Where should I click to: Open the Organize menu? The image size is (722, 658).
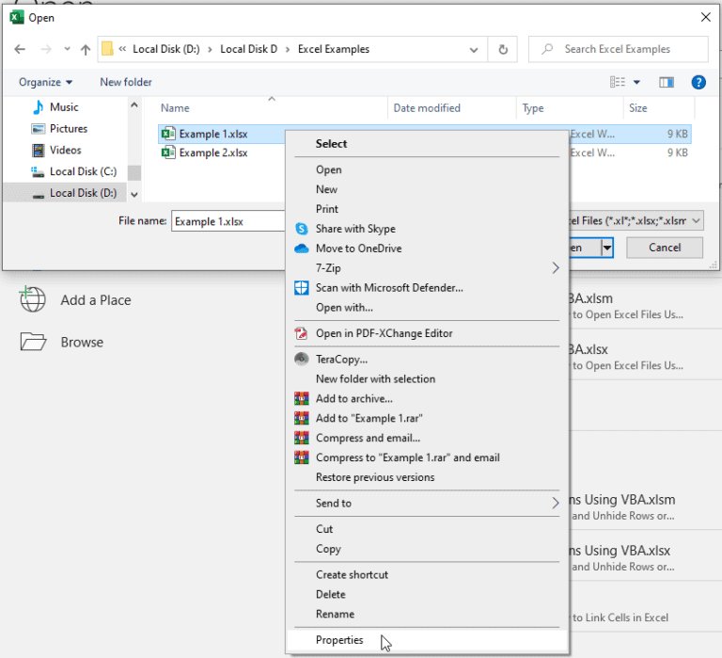pos(45,82)
